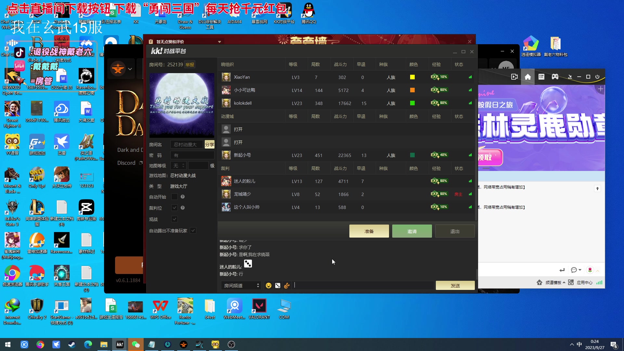
Task: Open help icon next to 裁判位
Action: pos(183,208)
